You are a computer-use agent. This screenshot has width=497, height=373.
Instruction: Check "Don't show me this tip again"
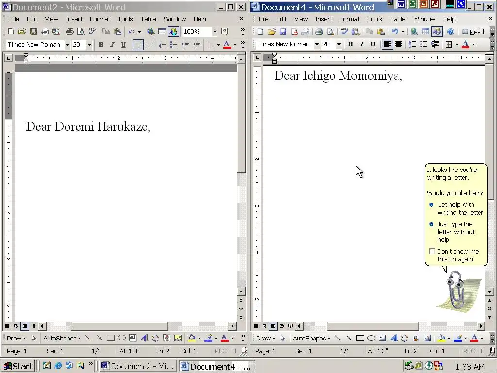tap(431, 251)
